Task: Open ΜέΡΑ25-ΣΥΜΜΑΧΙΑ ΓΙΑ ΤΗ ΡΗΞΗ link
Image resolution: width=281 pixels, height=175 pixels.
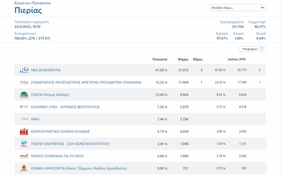Action: pos(57,156)
